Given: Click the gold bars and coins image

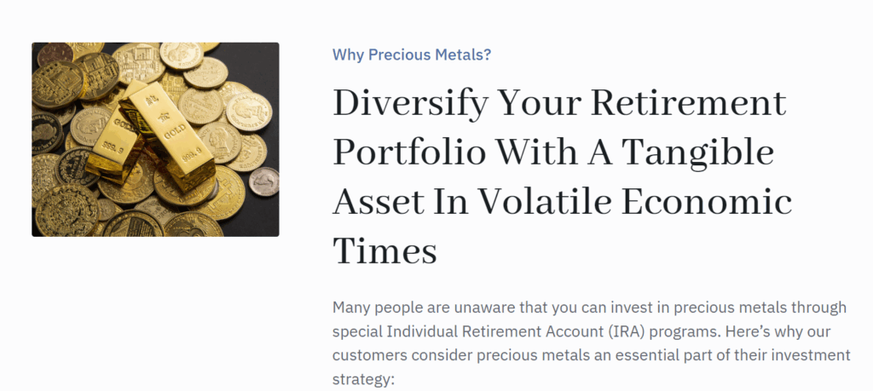Looking at the screenshot, I should [x=155, y=139].
